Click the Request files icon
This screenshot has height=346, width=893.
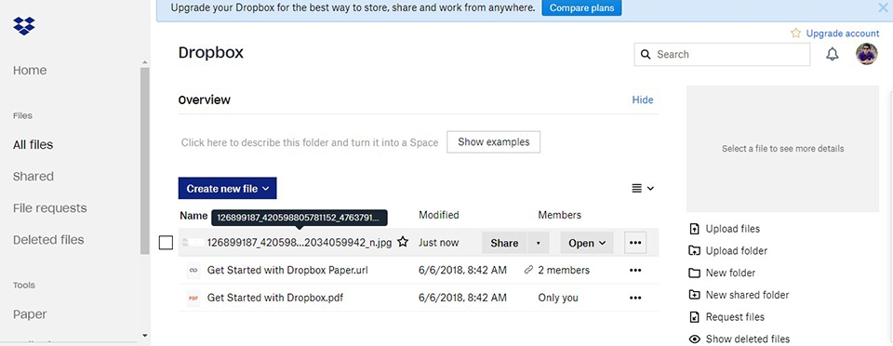[x=694, y=317]
